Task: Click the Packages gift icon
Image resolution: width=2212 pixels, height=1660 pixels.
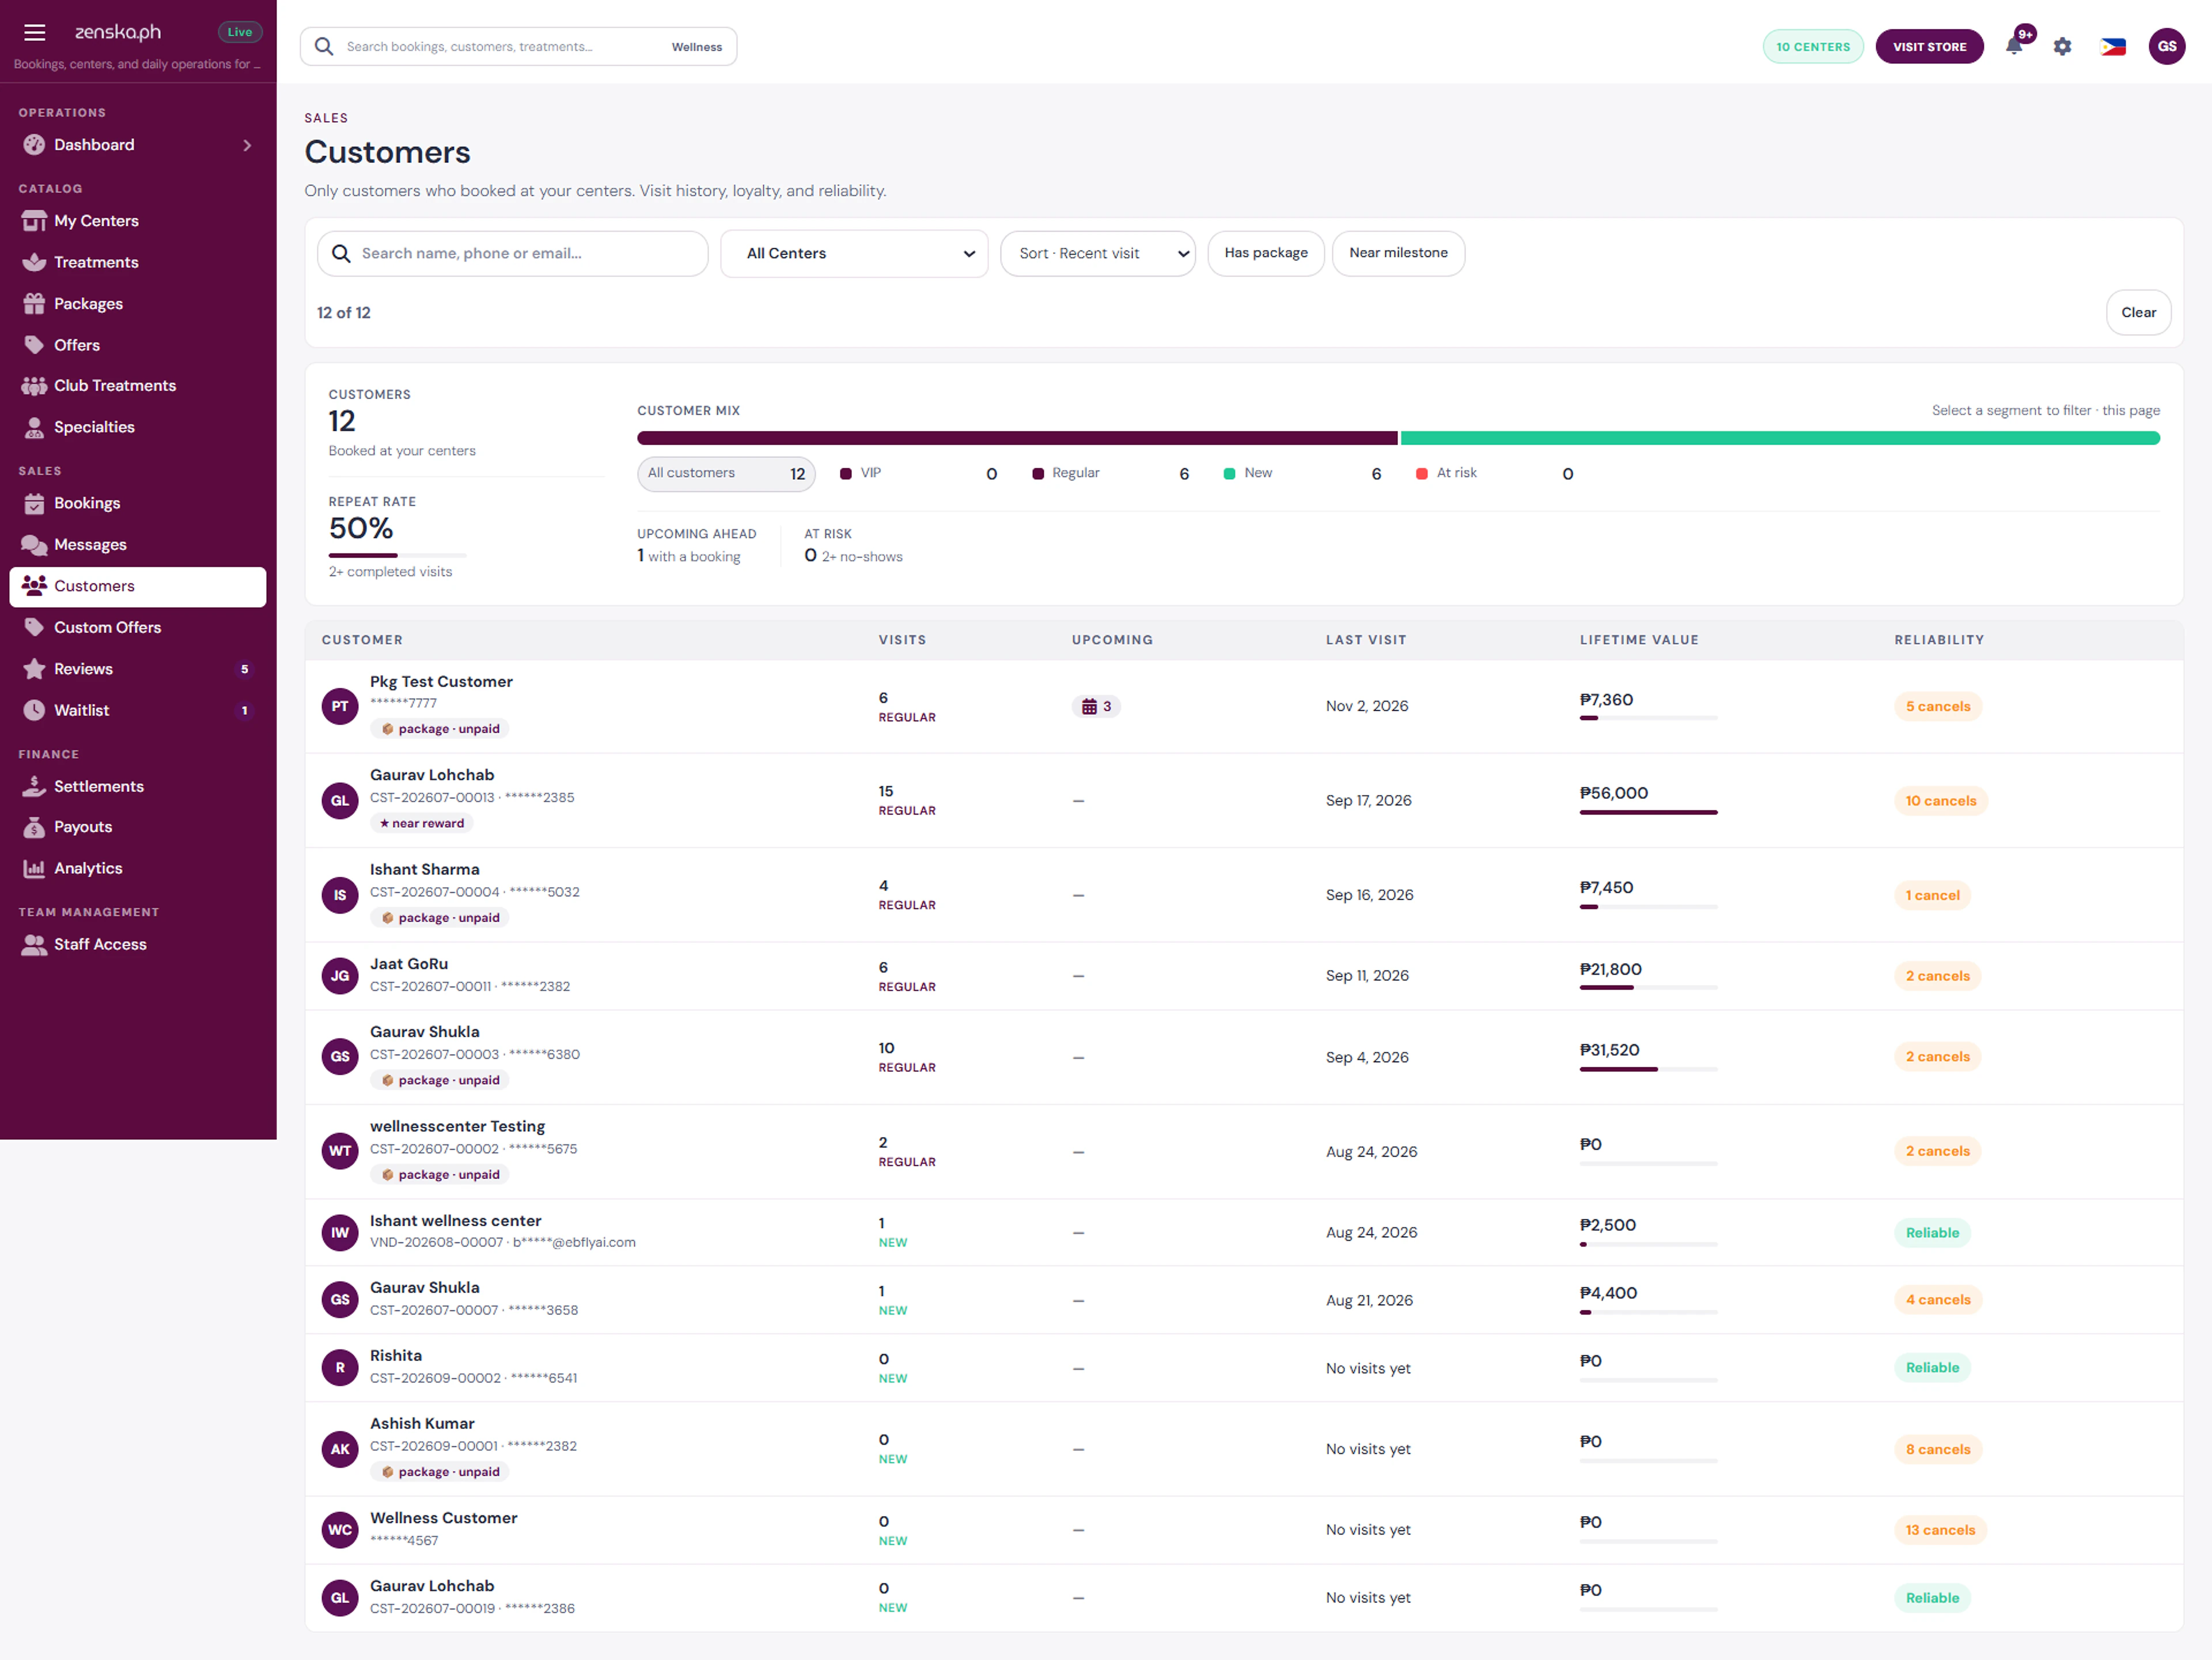Action: (x=34, y=304)
